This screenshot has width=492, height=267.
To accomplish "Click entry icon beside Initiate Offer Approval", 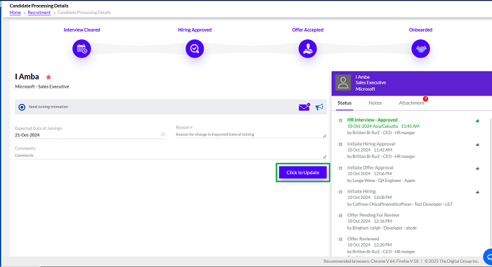I will click(x=340, y=168).
